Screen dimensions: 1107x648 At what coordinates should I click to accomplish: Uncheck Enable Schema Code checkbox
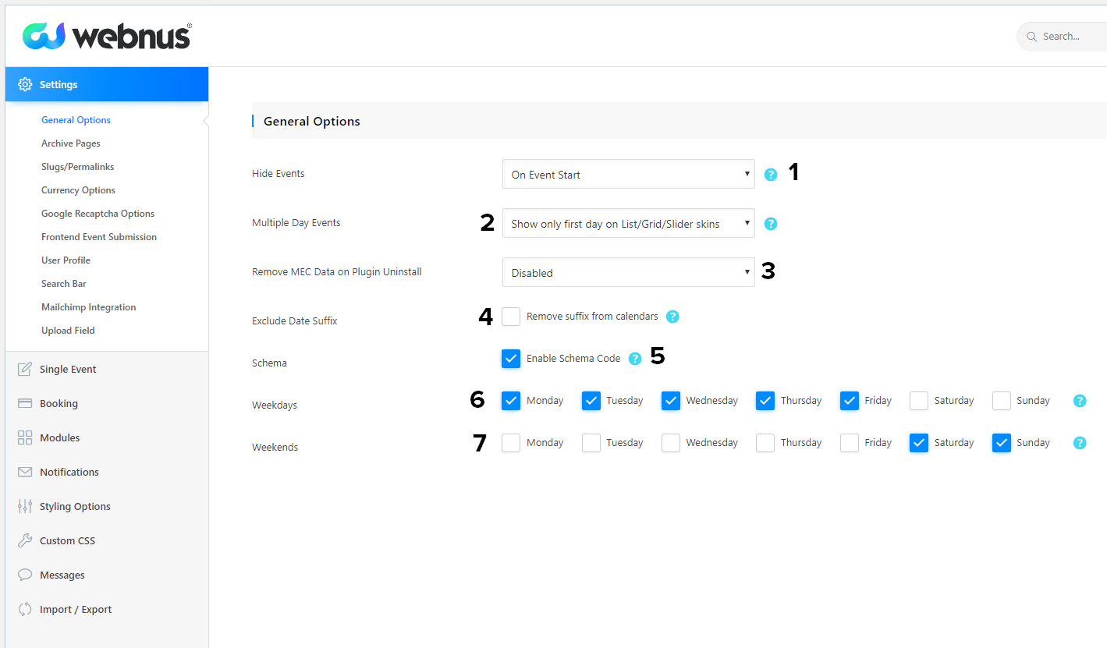click(x=511, y=359)
